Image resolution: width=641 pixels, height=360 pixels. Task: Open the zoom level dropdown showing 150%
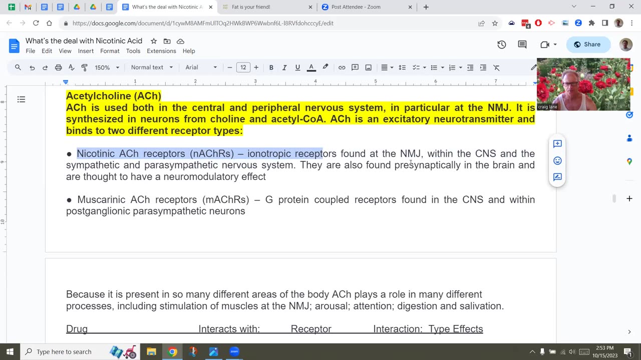[107, 67]
